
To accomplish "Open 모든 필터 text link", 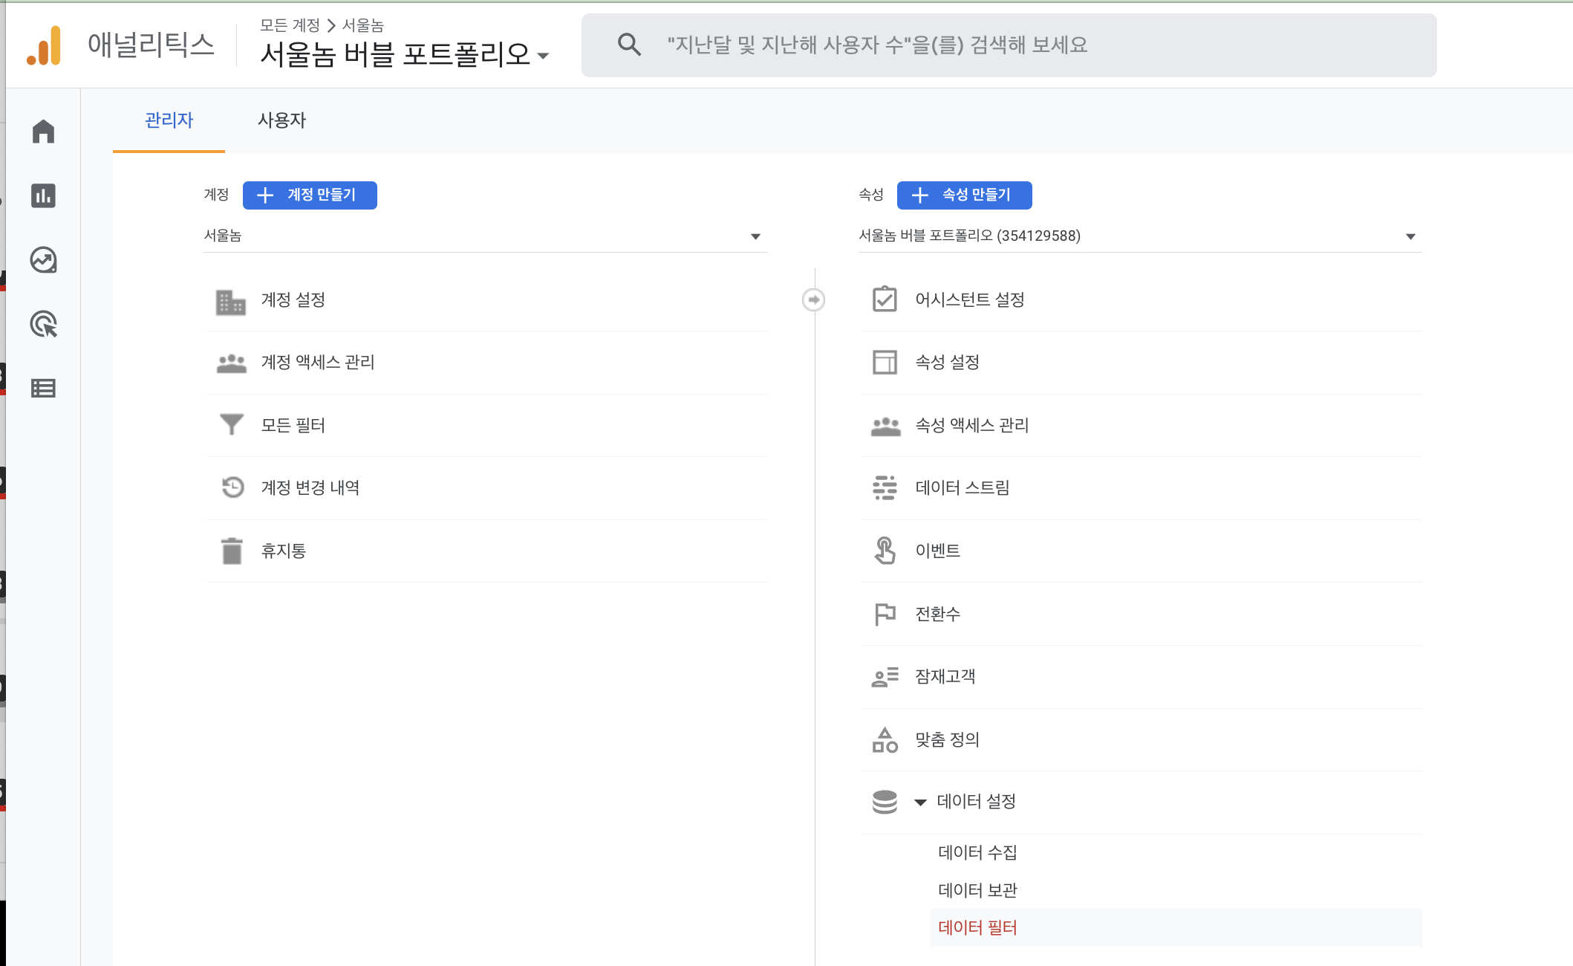I will 293,425.
